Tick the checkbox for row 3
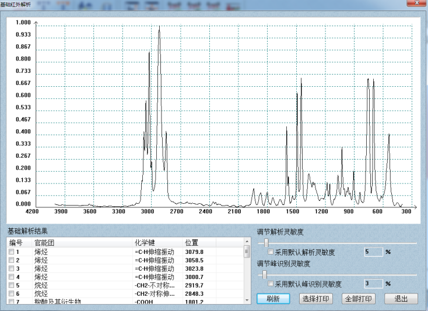The height and width of the screenshot is (311, 428). tap(11, 268)
